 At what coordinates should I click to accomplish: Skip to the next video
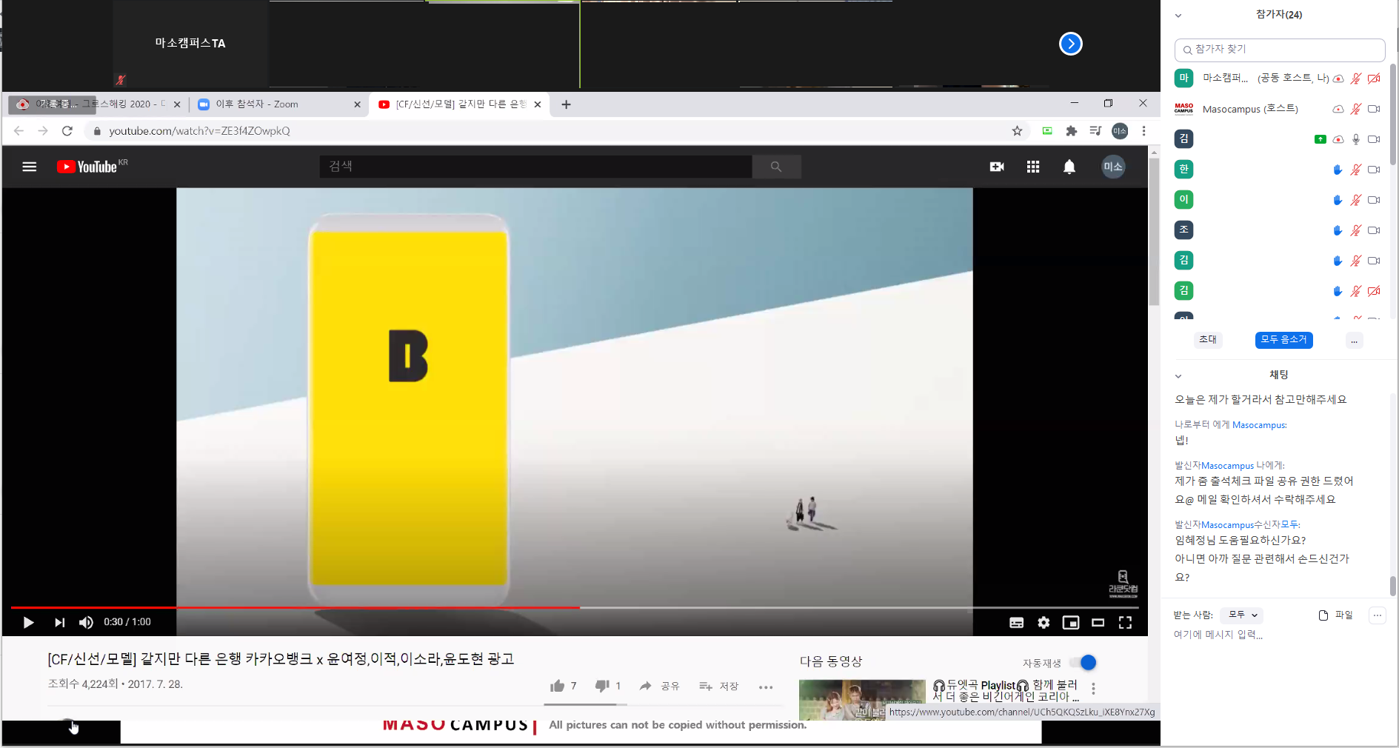(59, 623)
